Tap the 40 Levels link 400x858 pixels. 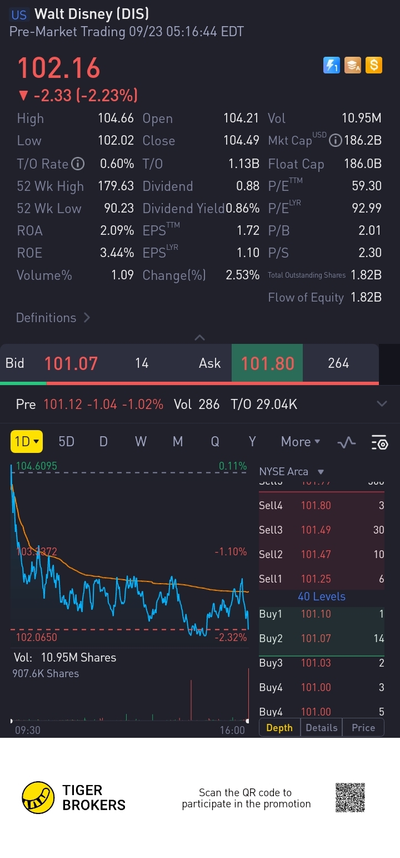tap(322, 596)
